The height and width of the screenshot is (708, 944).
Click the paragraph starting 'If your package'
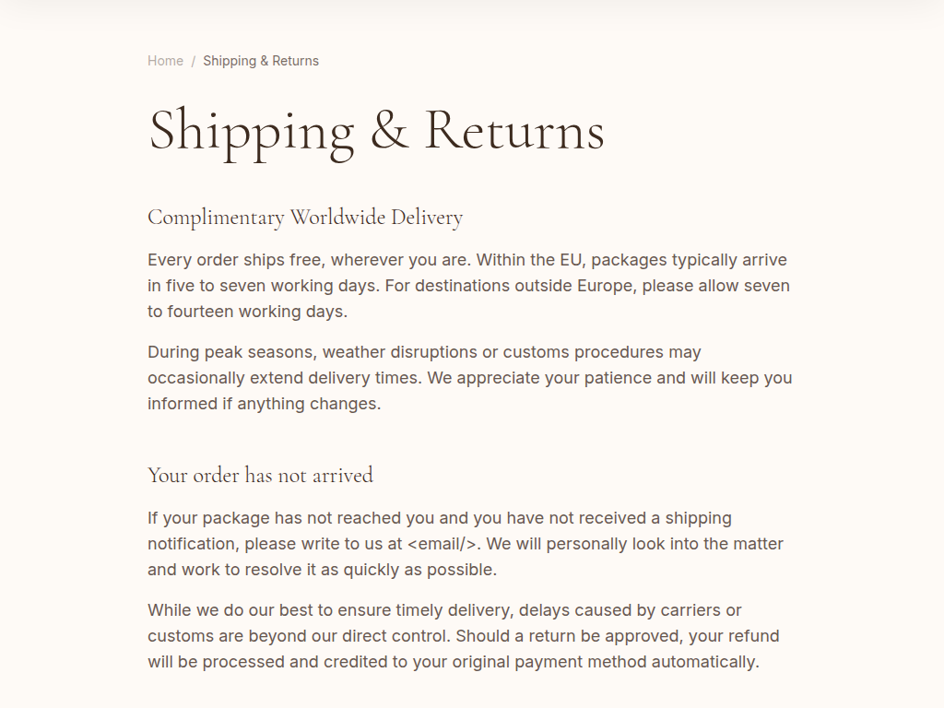point(465,544)
